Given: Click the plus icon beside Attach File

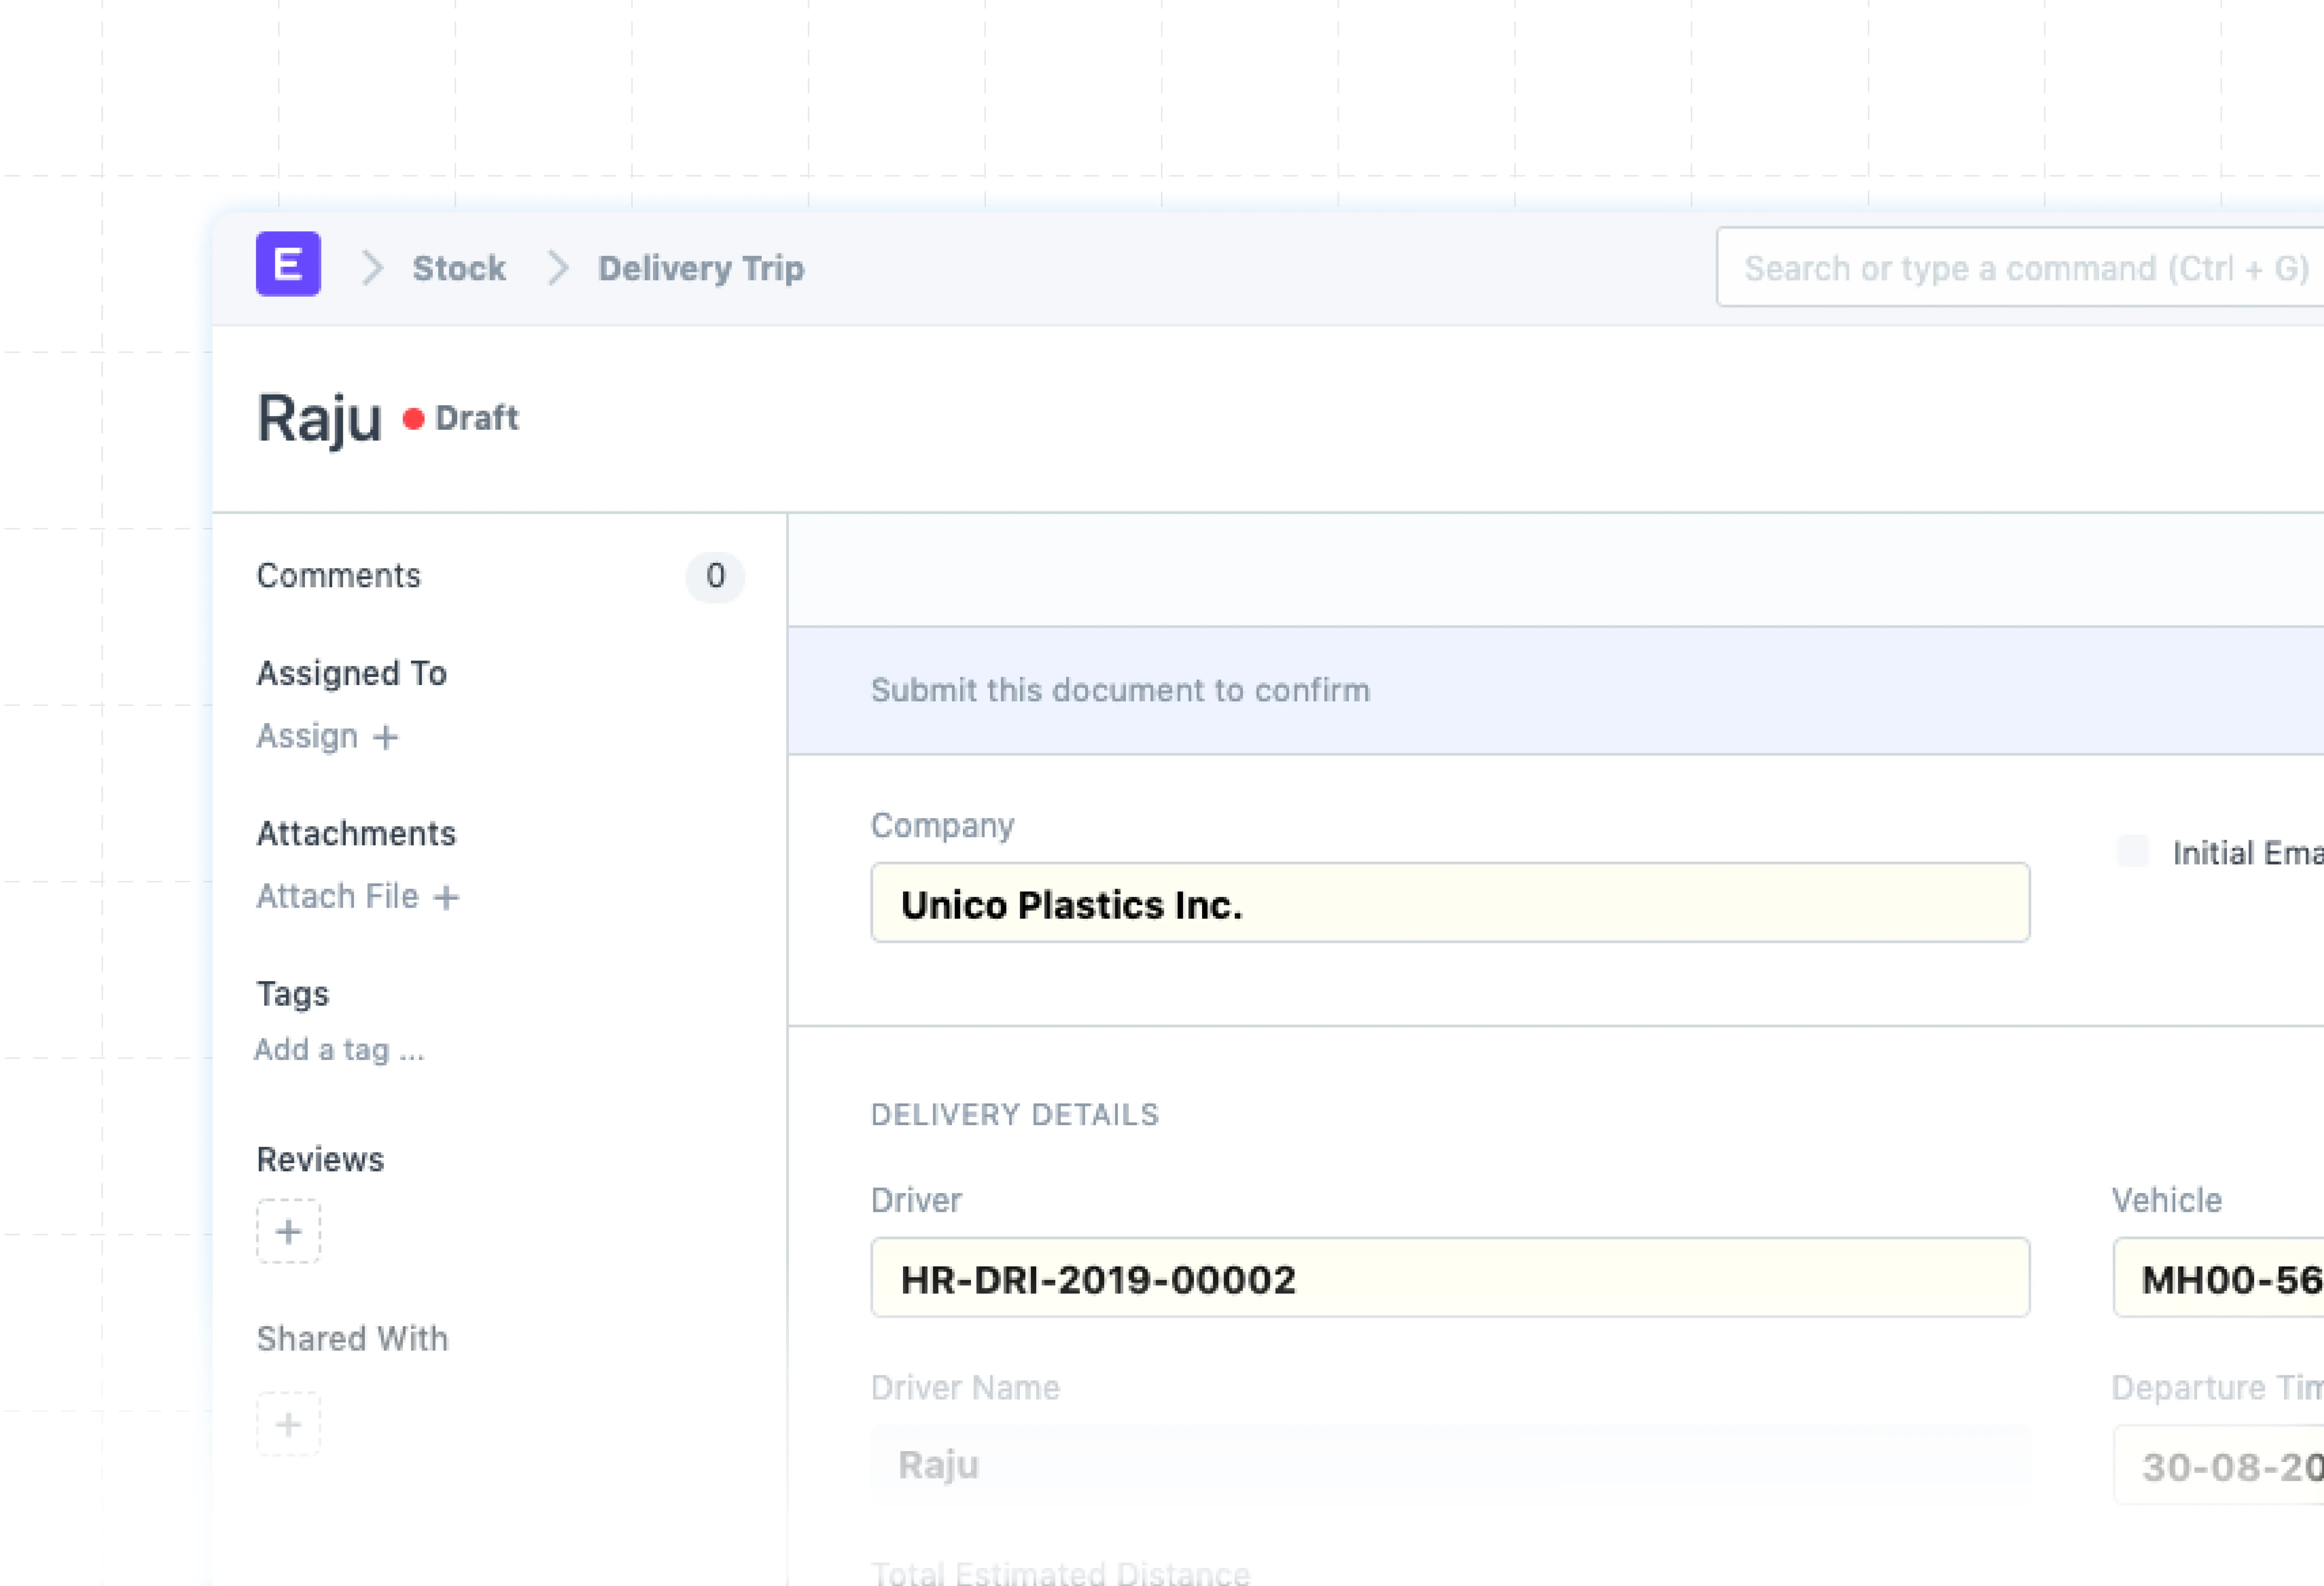Looking at the screenshot, I should 446,897.
